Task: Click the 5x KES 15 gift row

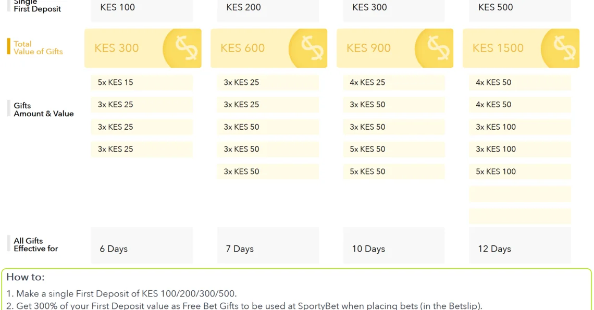Action: pyautogui.click(x=142, y=83)
